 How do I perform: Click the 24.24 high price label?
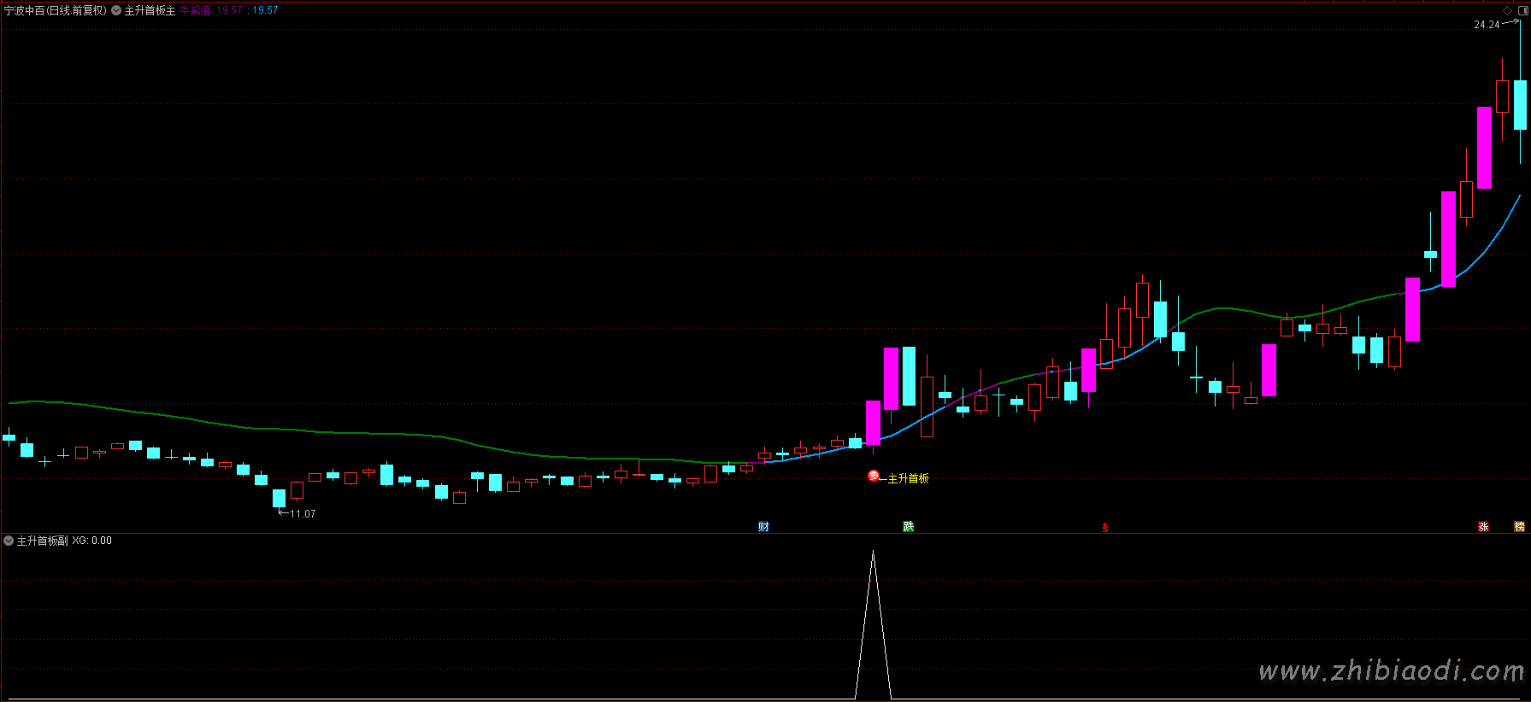coord(1487,25)
